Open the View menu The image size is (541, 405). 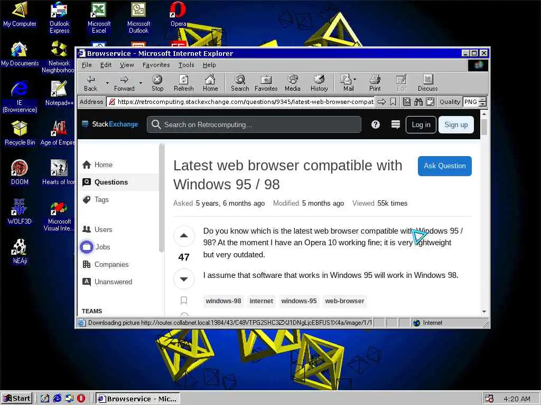point(127,65)
